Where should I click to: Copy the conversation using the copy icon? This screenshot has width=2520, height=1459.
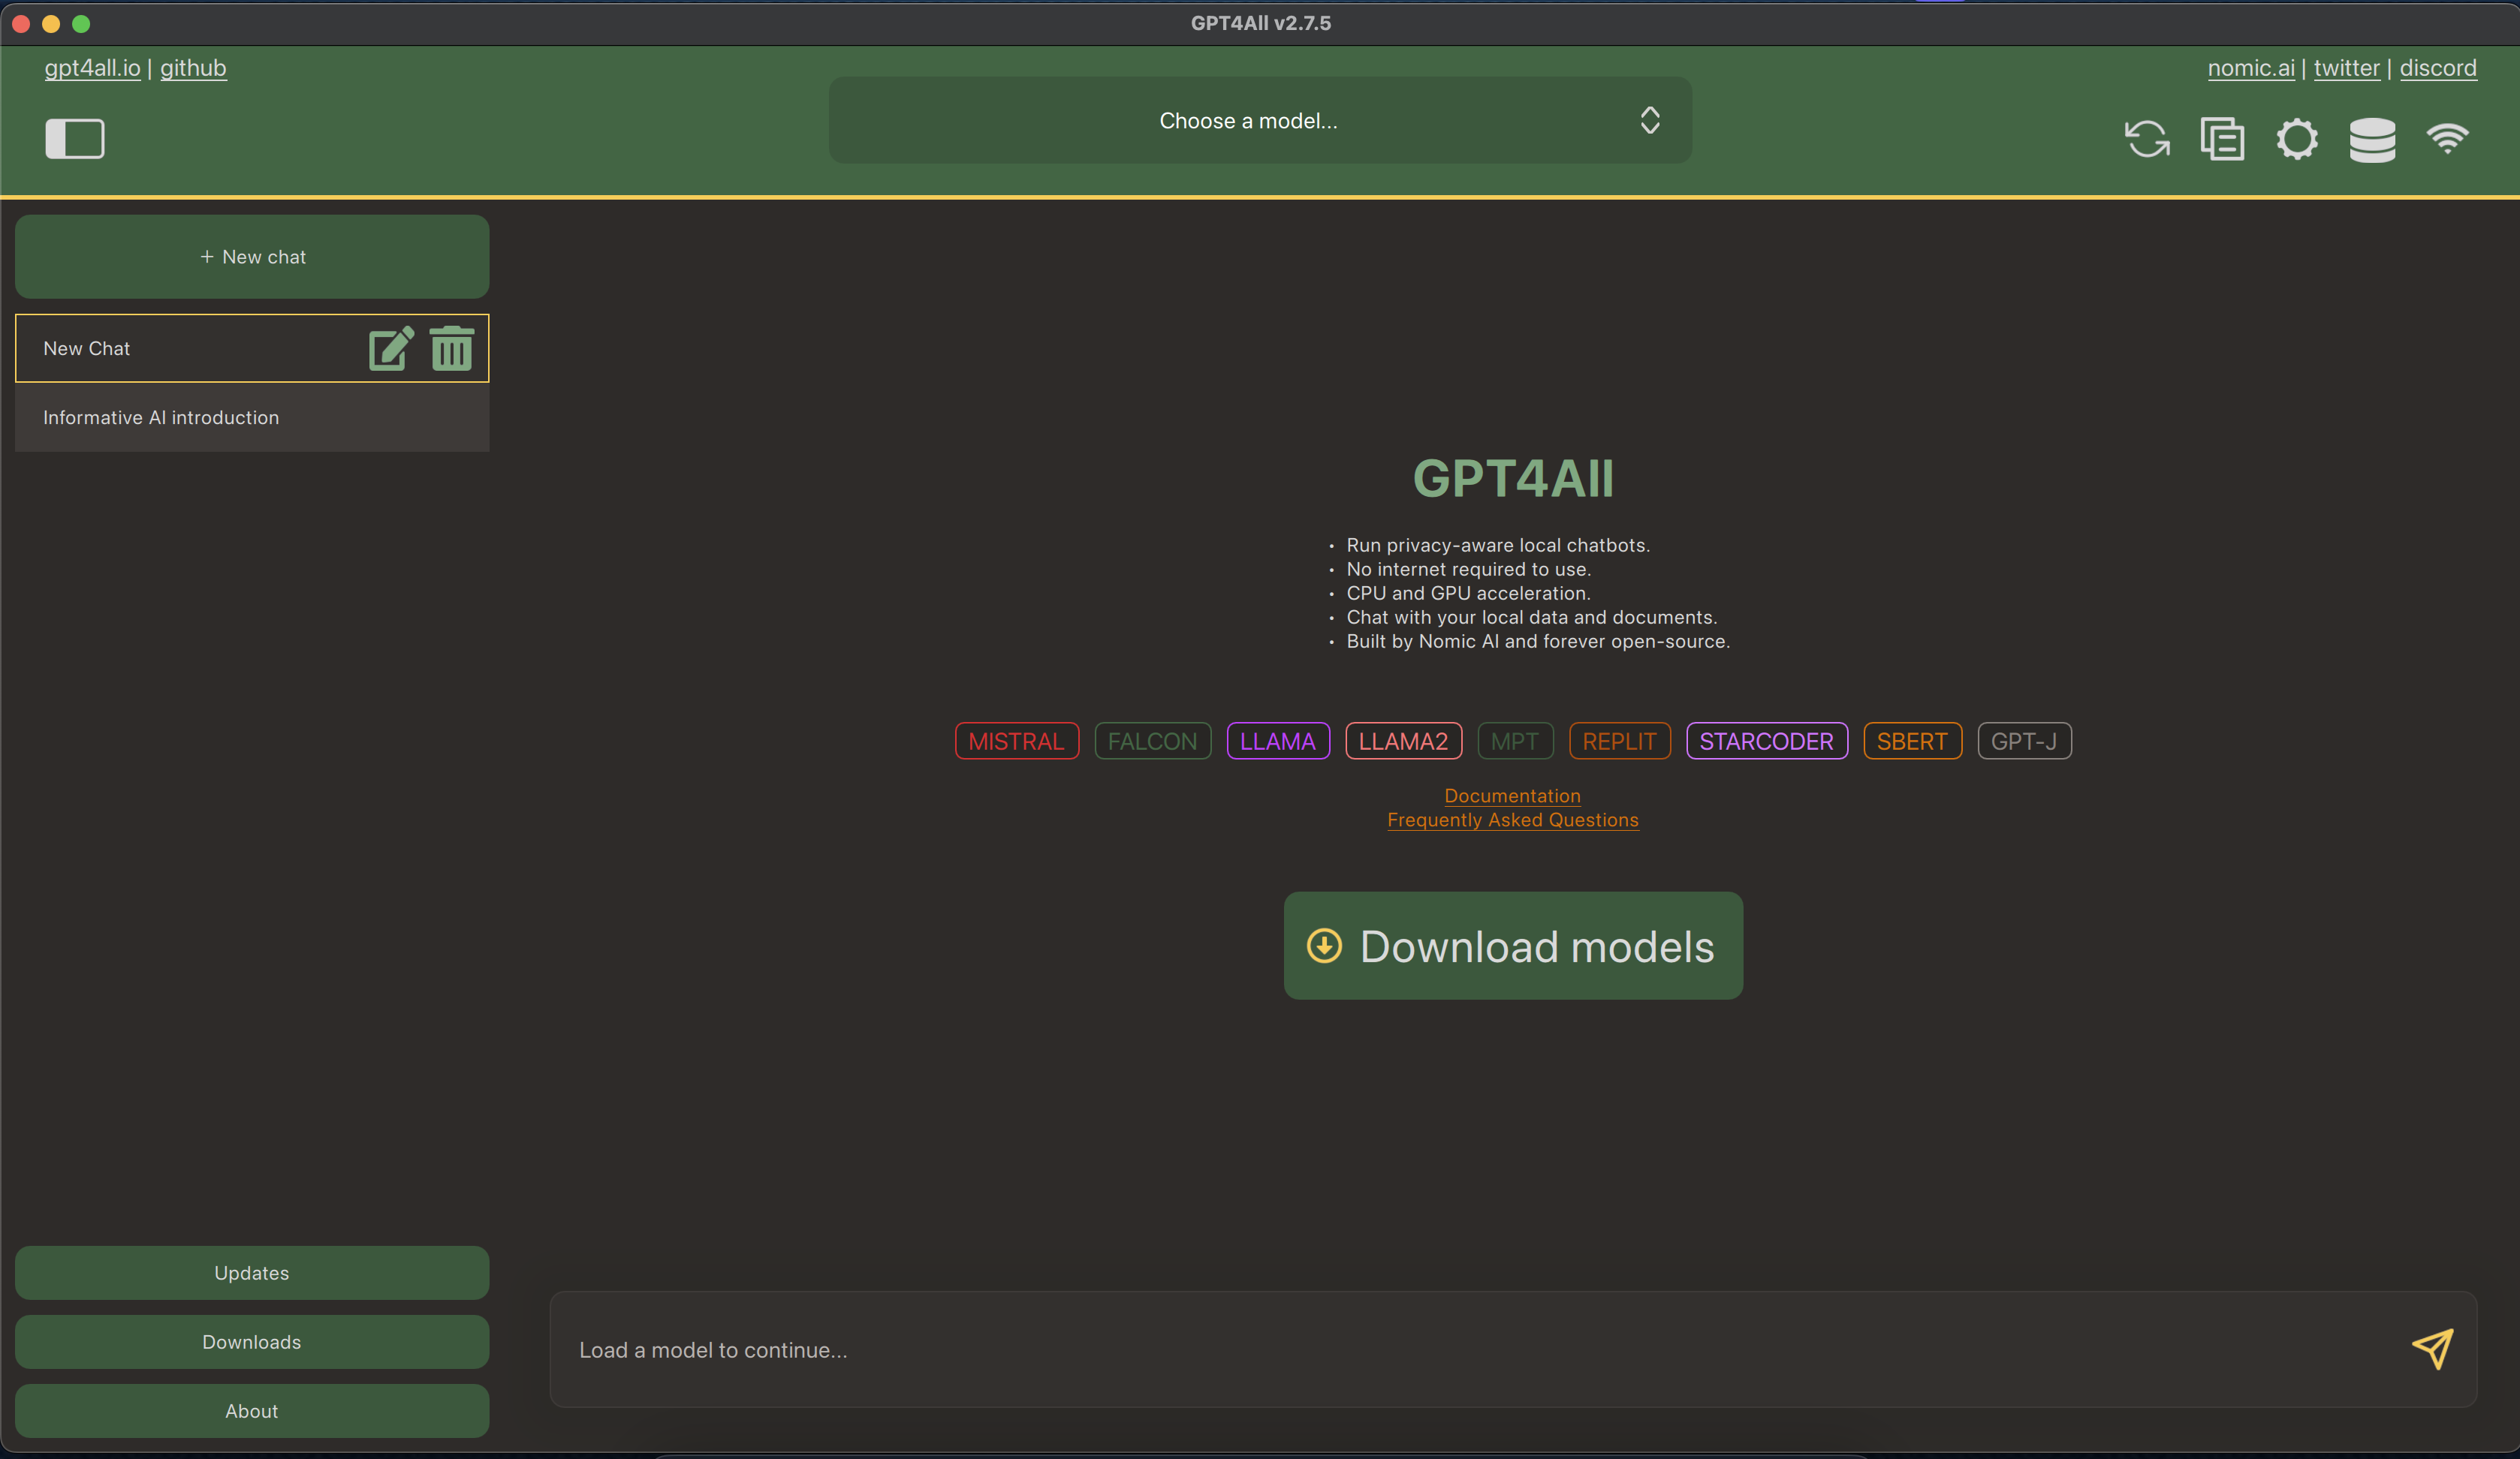point(2222,139)
